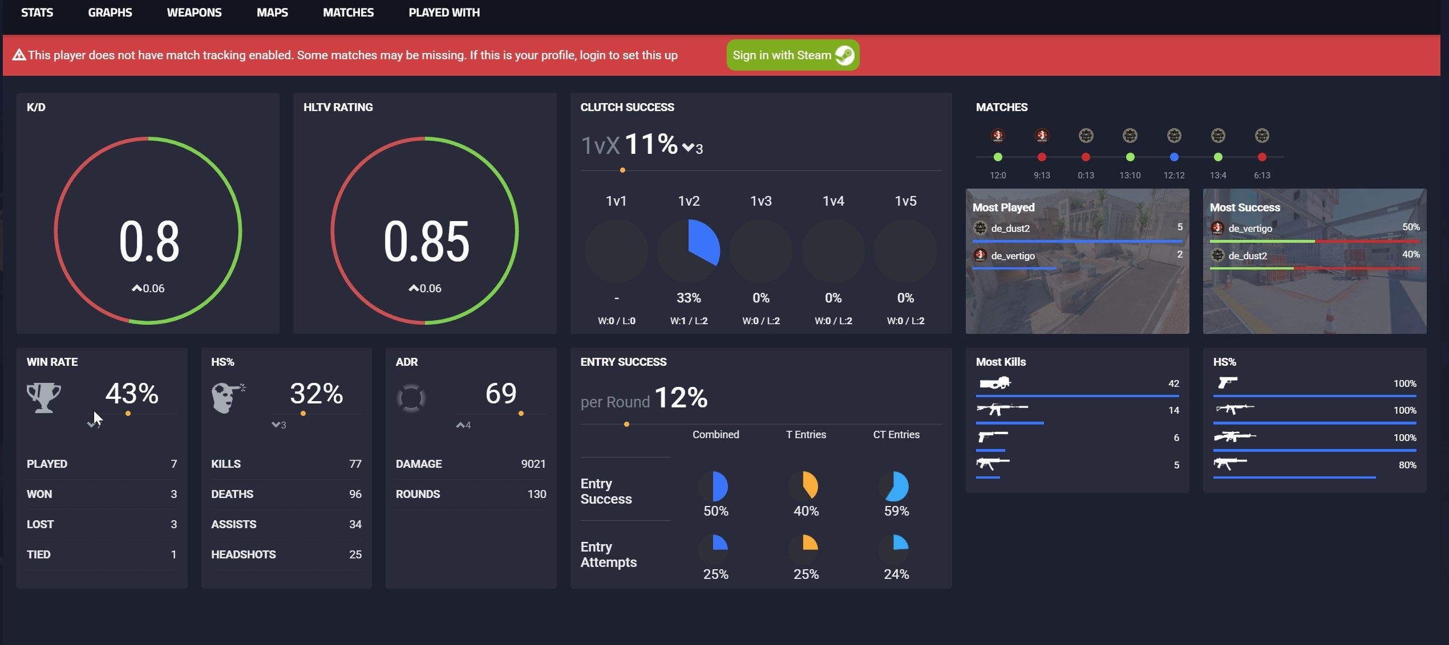Click the trophy icon under Win Rate

tap(43, 397)
